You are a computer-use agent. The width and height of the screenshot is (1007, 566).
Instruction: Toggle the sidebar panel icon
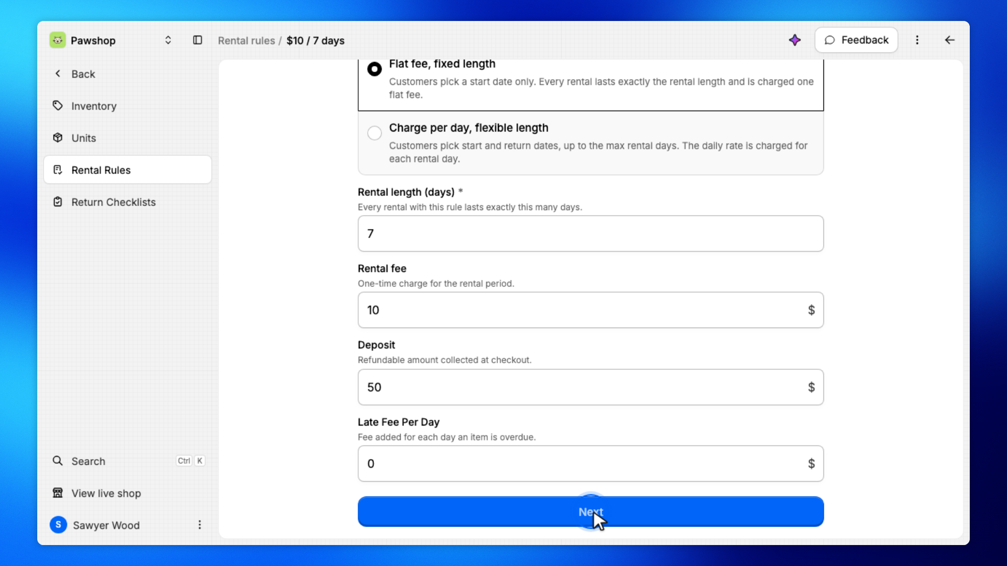pyautogui.click(x=197, y=40)
